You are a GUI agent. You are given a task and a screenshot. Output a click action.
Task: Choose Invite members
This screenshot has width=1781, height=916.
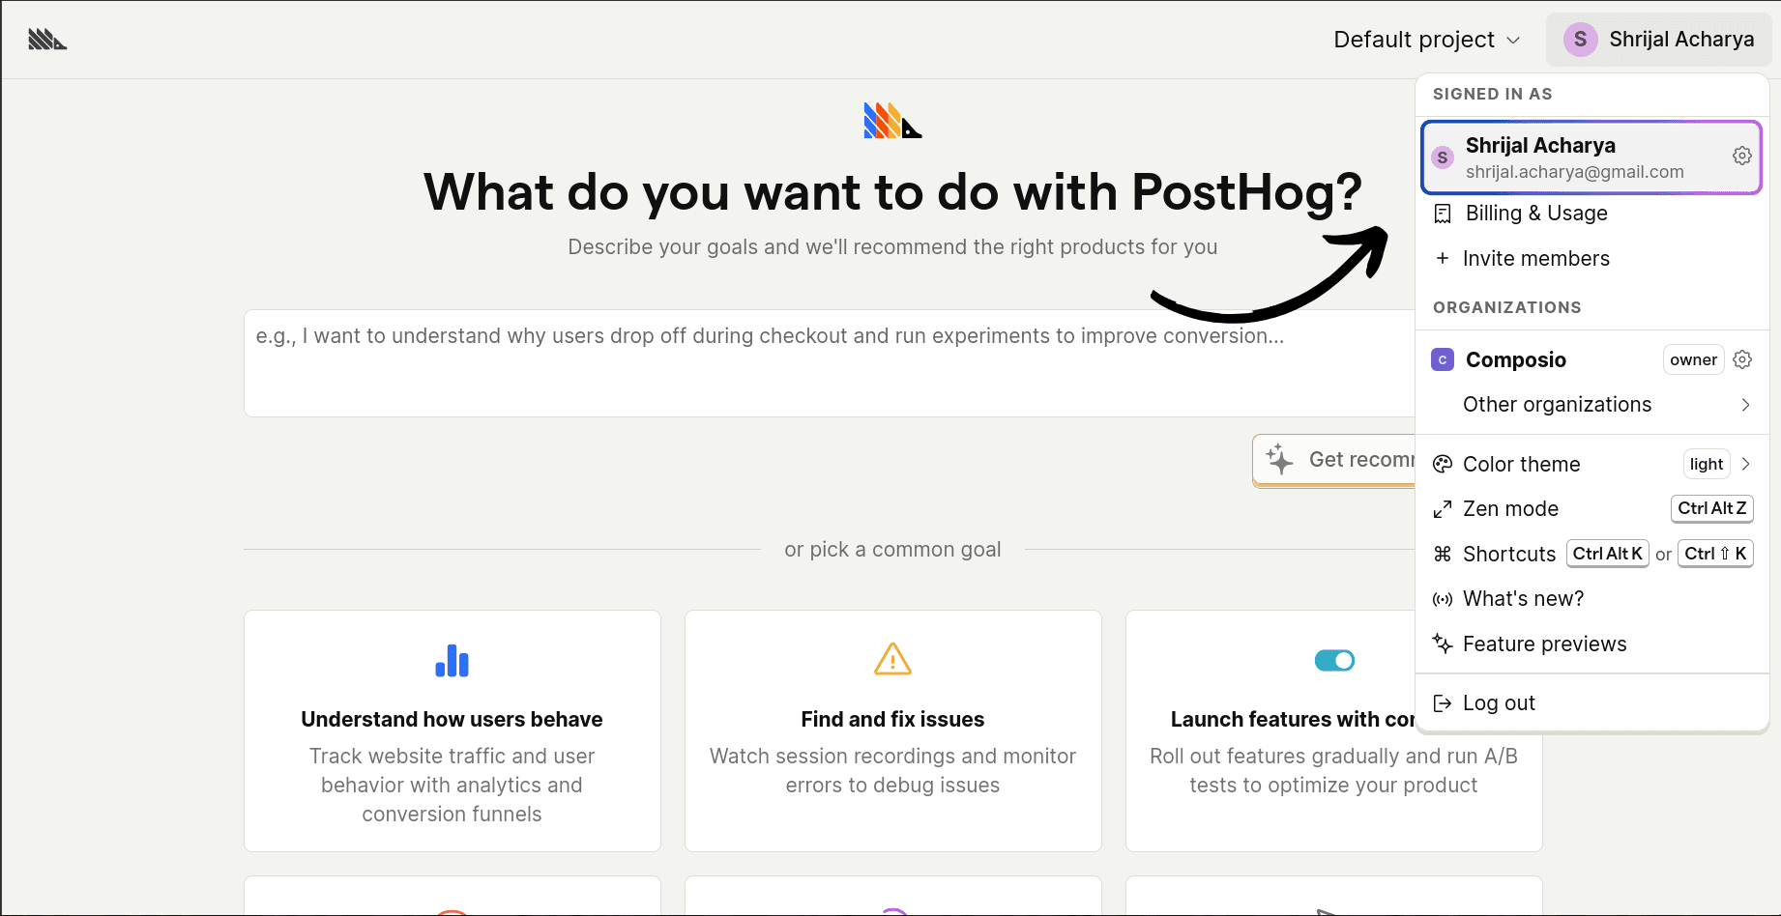pos(1591,259)
